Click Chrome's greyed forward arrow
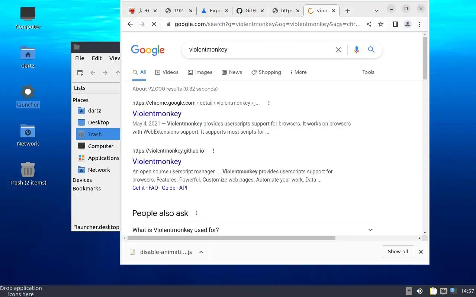This screenshot has height=297, width=476. point(142,24)
